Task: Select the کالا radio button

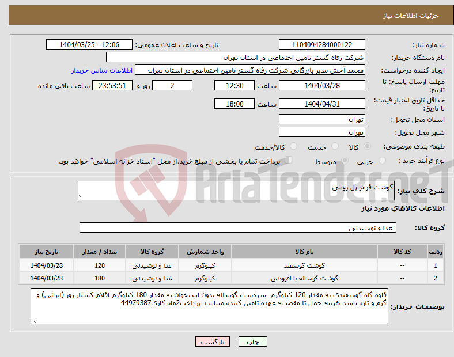Action: [x=367, y=146]
